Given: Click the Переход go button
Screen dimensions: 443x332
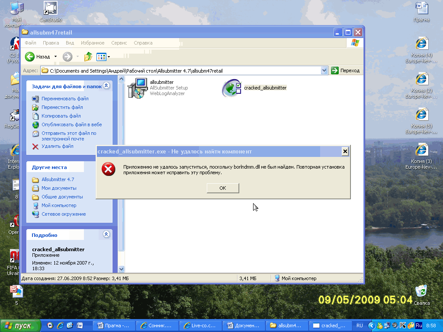Looking at the screenshot, I should 345,70.
